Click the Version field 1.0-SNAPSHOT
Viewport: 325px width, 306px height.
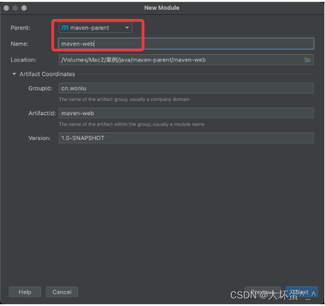tap(186, 138)
